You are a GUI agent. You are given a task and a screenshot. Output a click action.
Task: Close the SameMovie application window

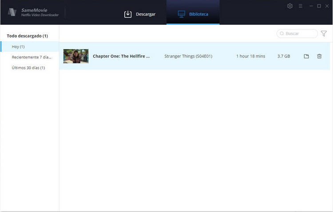(x=327, y=6)
